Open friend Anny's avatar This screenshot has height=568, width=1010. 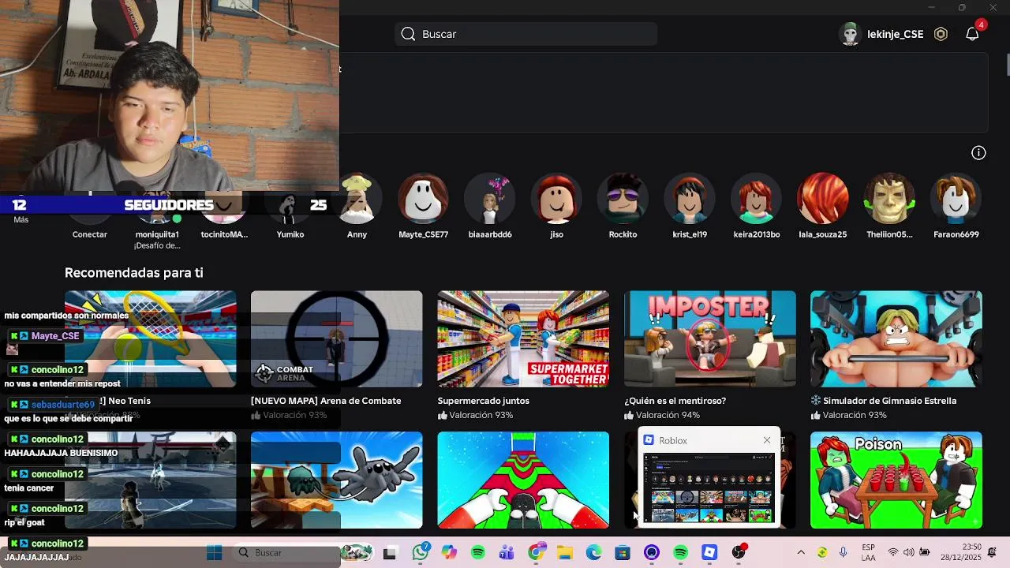357,199
